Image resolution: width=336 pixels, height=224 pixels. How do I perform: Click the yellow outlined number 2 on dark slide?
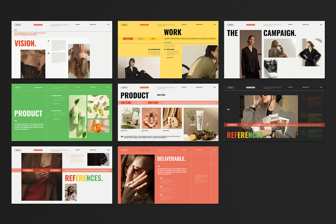point(304,115)
